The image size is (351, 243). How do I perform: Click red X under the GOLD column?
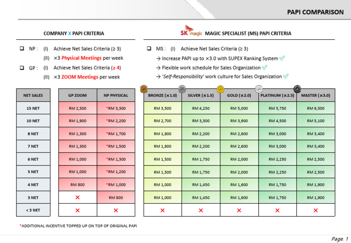coord(239,210)
